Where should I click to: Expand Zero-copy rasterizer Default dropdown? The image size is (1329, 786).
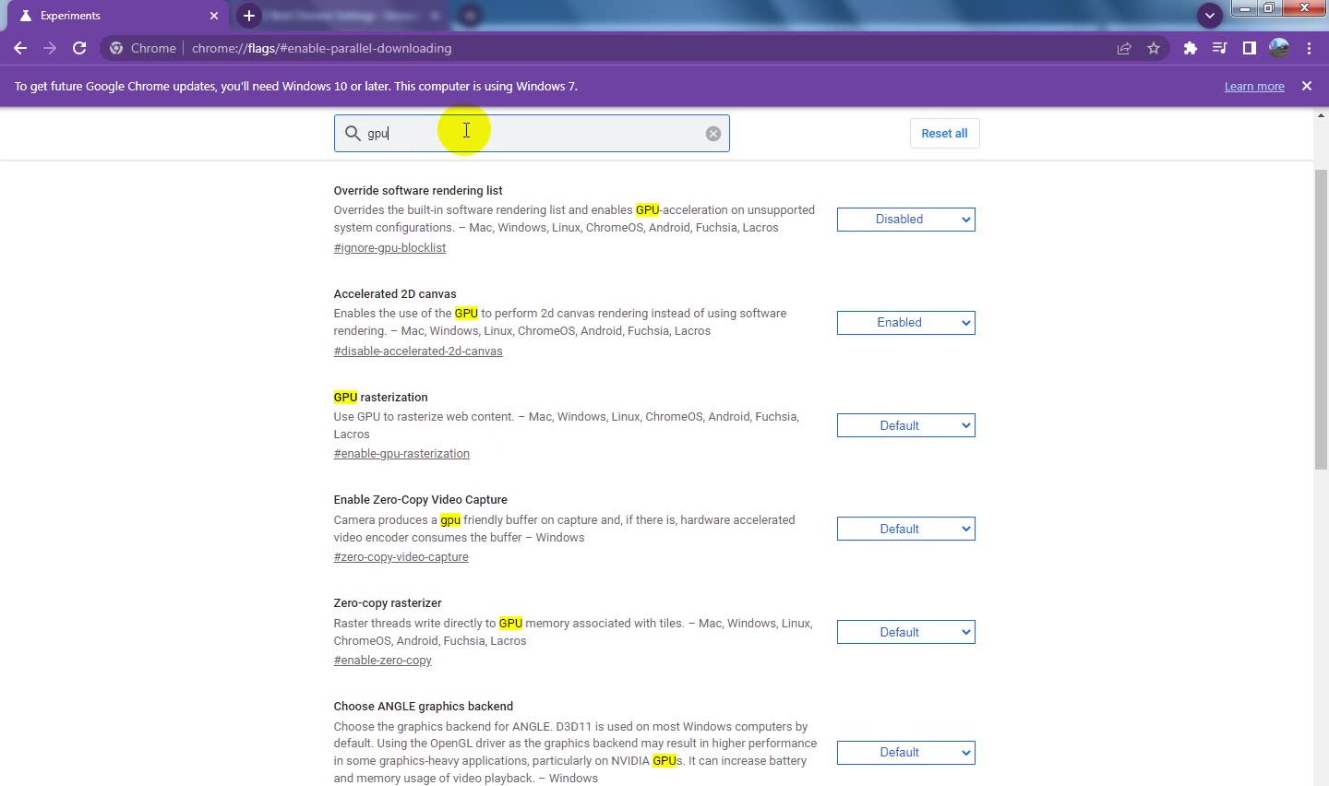pyautogui.click(x=906, y=632)
